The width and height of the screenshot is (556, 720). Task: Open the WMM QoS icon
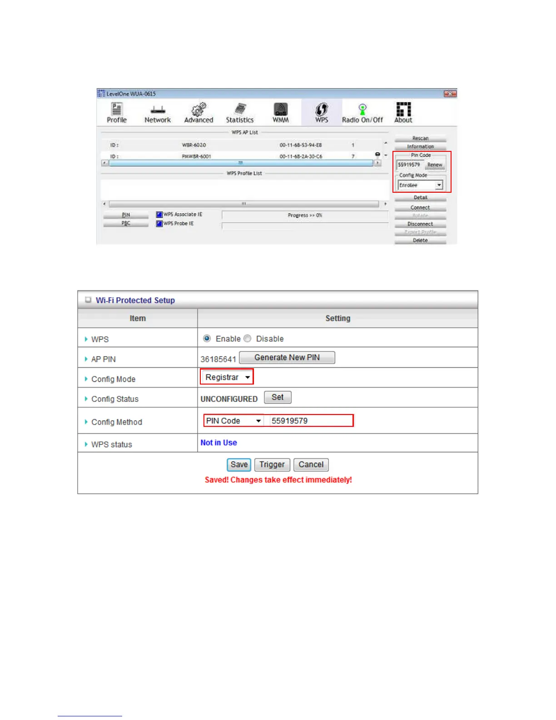(x=280, y=113)
